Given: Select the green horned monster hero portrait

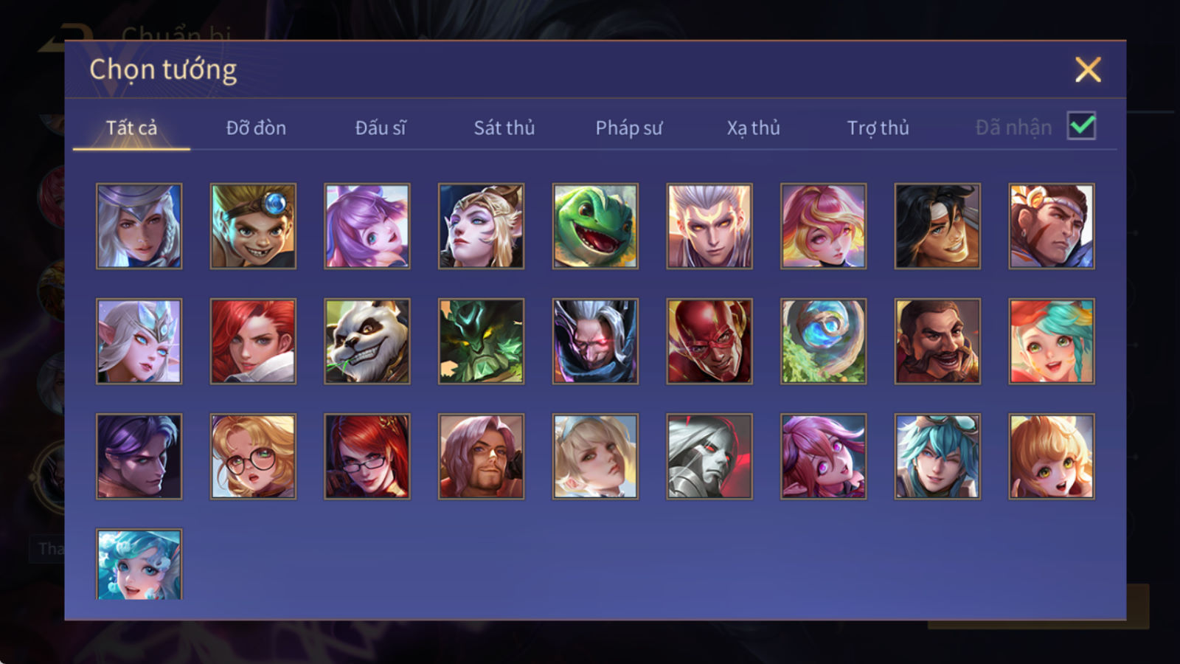Looking at the screenshot, I should 481,341.
